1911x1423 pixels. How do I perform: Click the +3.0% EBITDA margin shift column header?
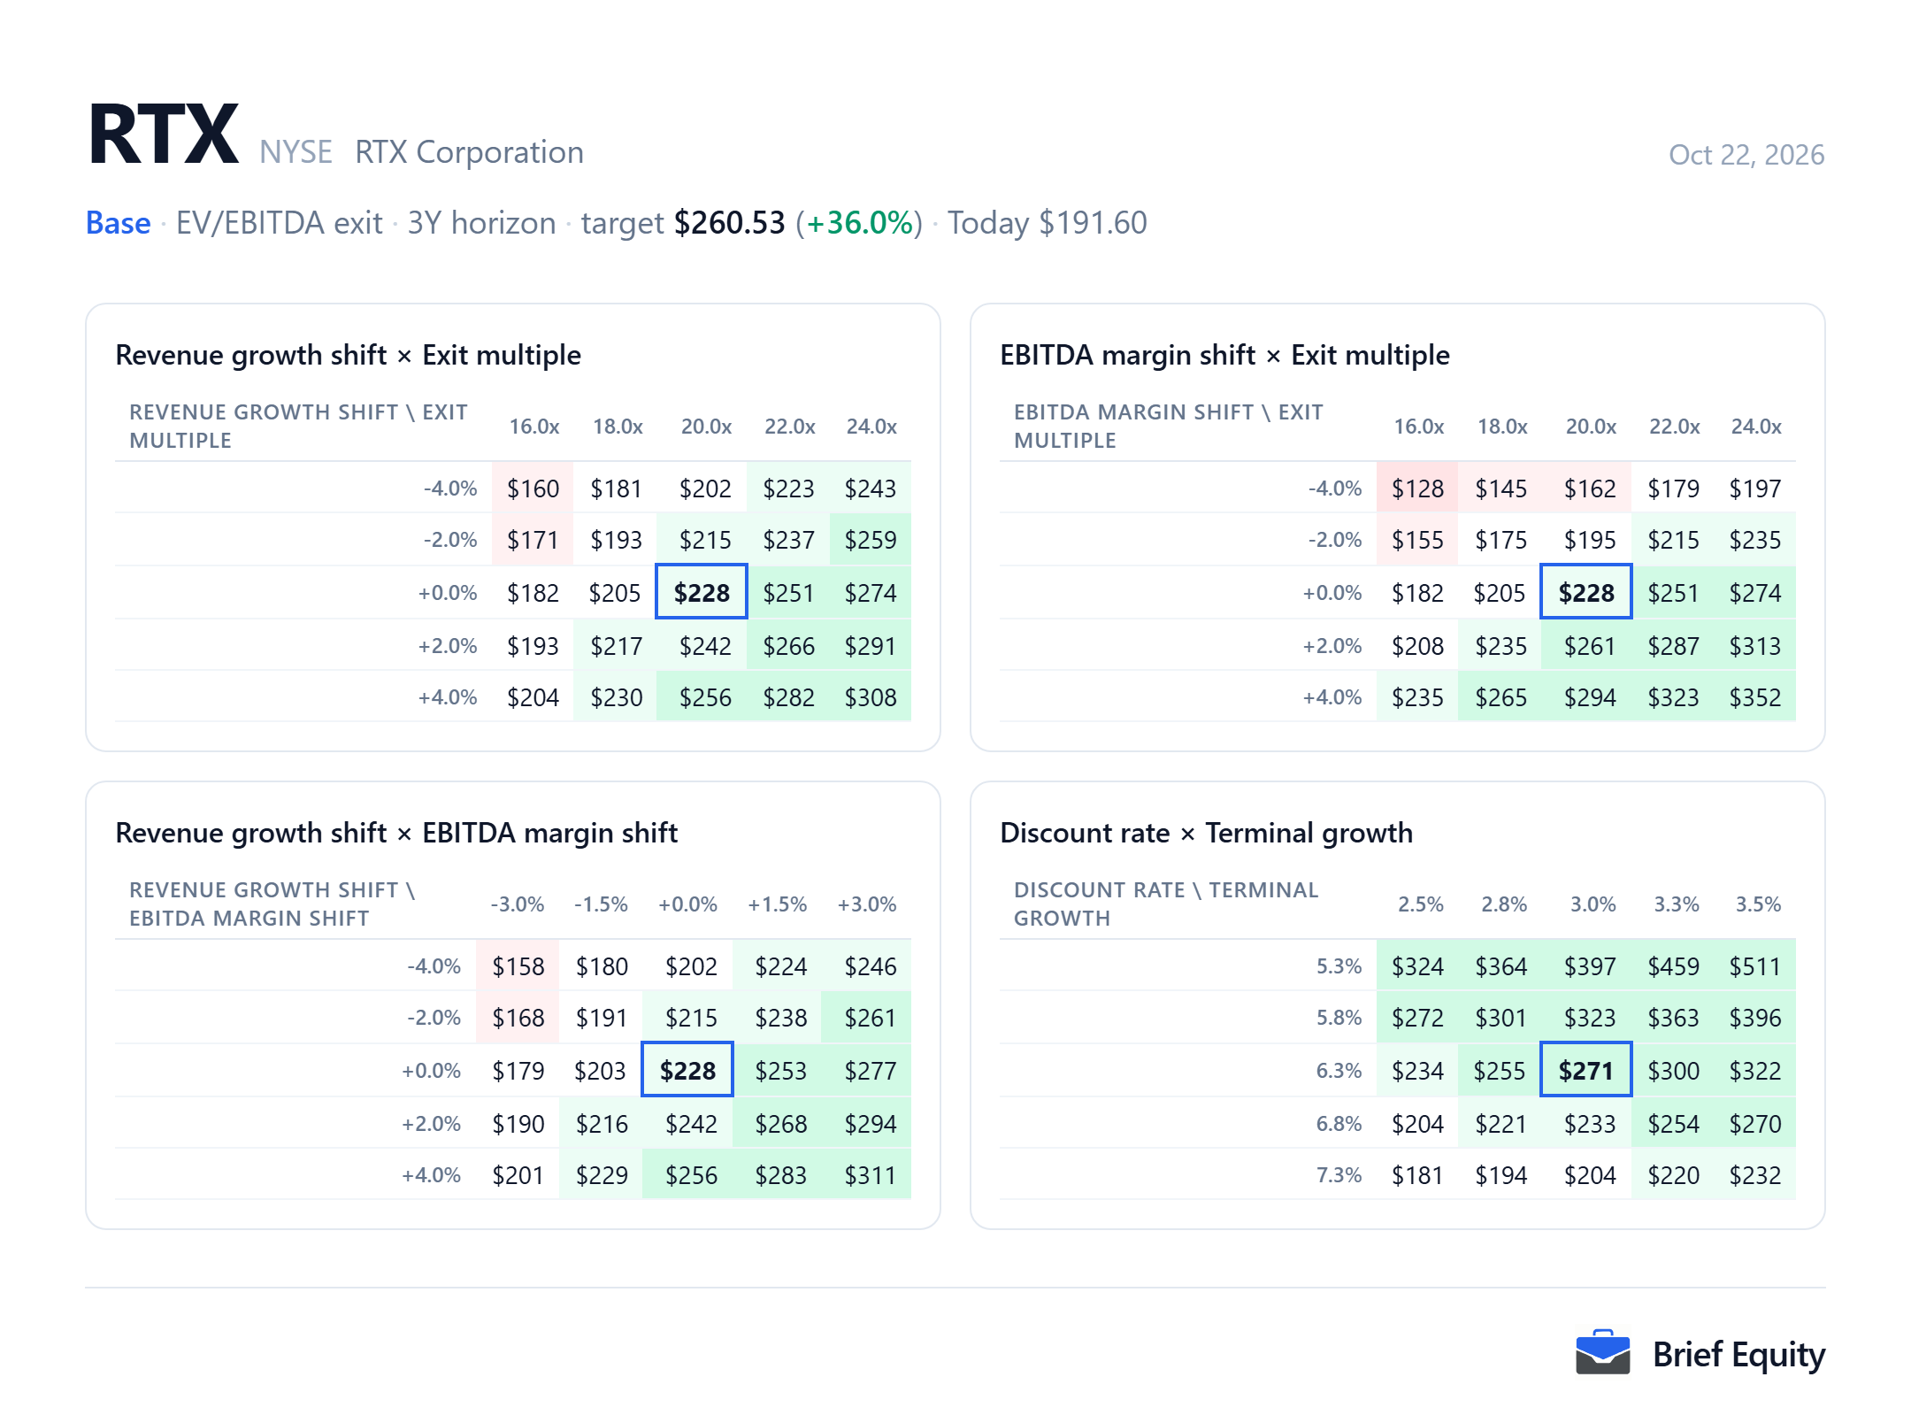tap(867, 904)
